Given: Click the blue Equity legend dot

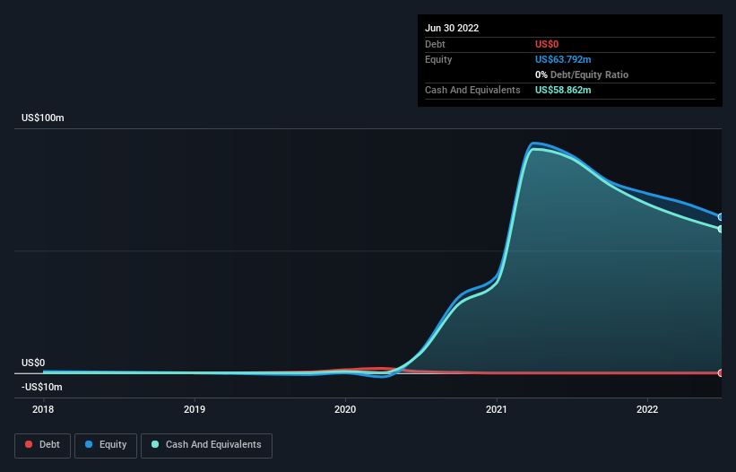Looking at the screenshot, I should pos(89,444).
